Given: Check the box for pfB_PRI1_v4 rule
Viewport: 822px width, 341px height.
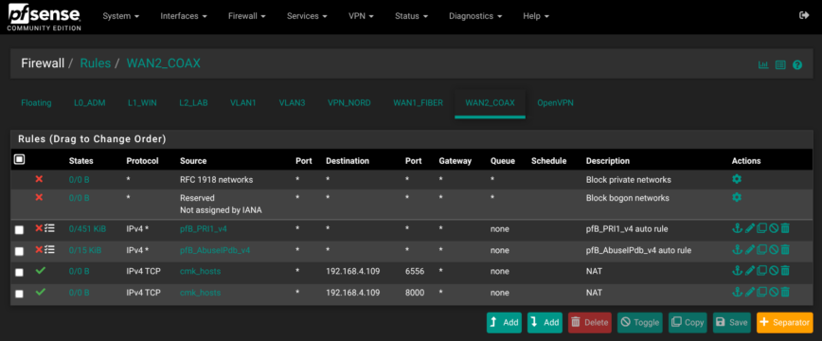Looking at the screenshot, I should click(x=19, y=230).
